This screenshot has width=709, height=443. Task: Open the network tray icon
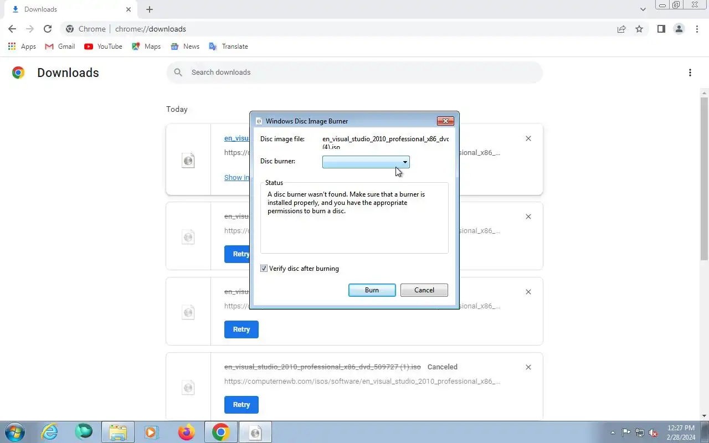[x=640, y=432]
